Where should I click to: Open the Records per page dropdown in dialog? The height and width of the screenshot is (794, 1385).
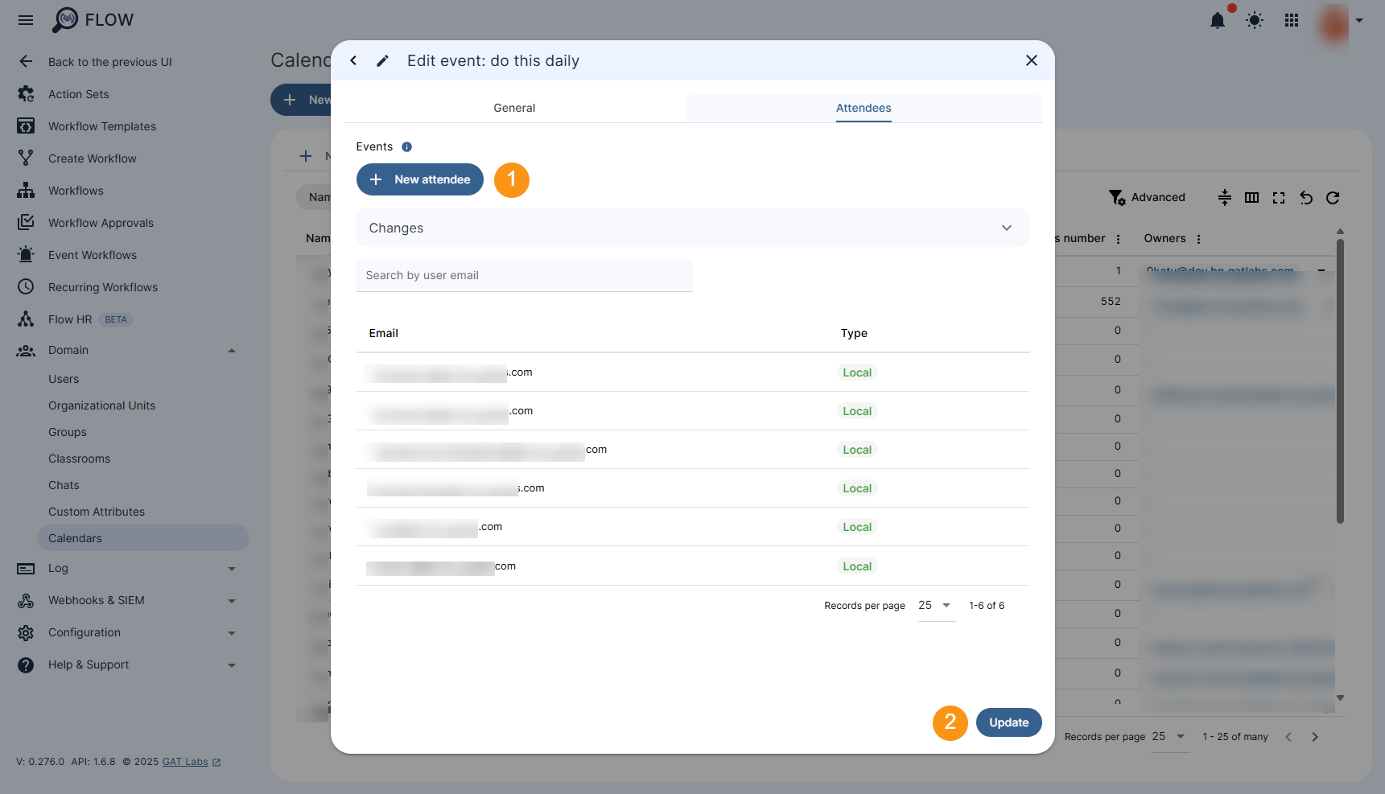tap(935, 605)
